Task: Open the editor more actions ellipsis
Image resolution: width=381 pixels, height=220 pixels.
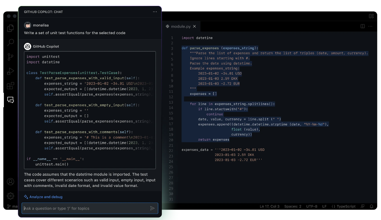Action: [x=370, y=26]
